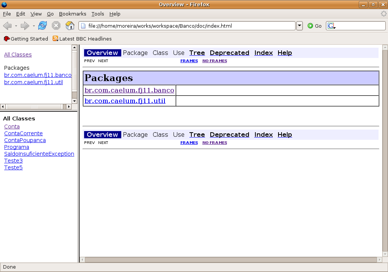Click the Back navigation arrow
Screen dimensions: 388x272
[x=7, y=26]
